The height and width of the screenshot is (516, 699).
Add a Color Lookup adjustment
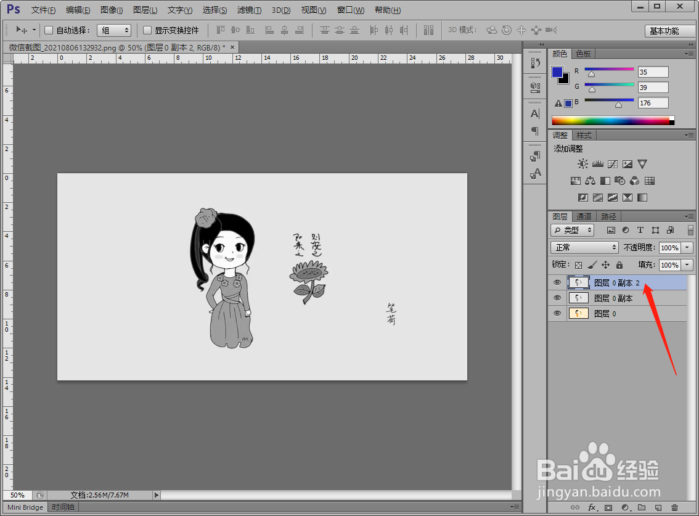(650, 181)
